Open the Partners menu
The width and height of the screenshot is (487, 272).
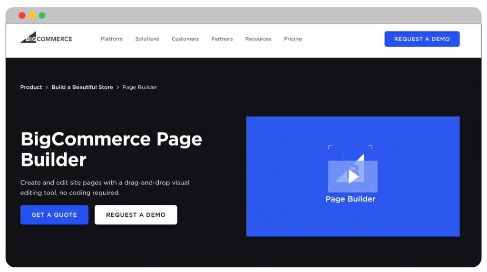222,39
